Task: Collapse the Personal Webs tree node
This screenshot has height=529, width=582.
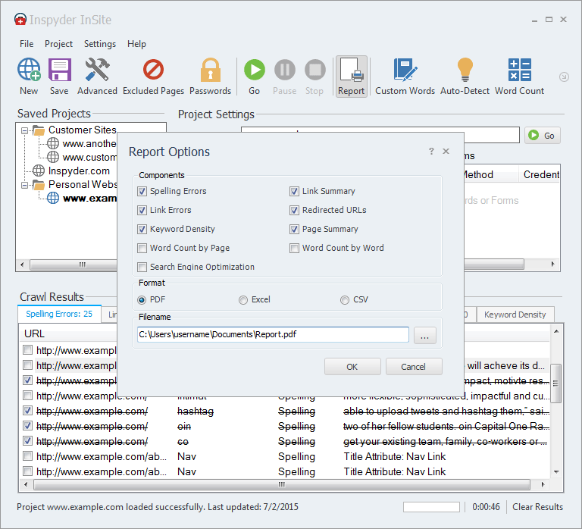Action: coord(24,185)
